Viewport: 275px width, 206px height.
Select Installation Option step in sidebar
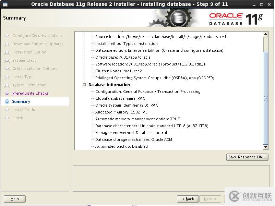click(29, 52)
